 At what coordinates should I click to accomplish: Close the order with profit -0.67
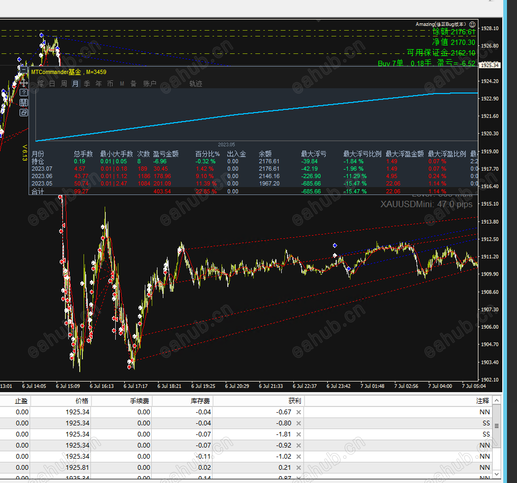298,412
